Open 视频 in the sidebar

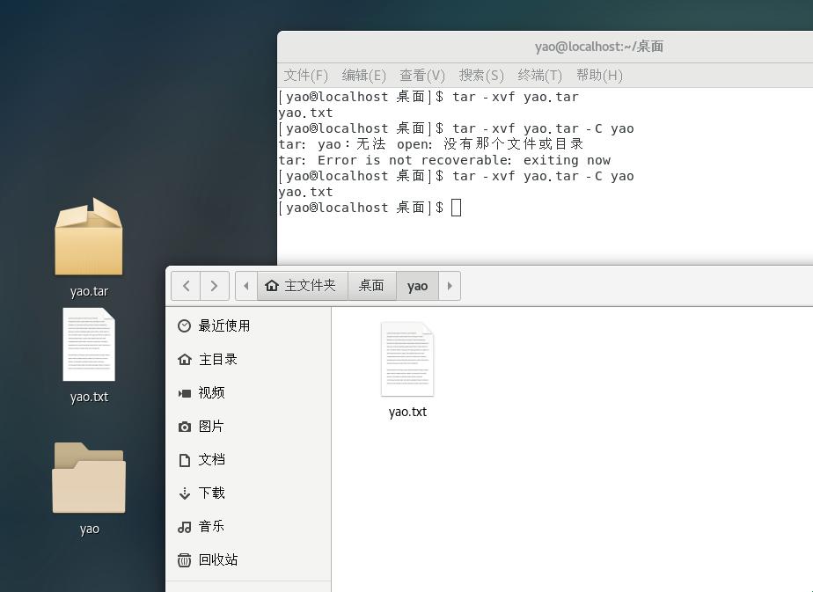248,392
